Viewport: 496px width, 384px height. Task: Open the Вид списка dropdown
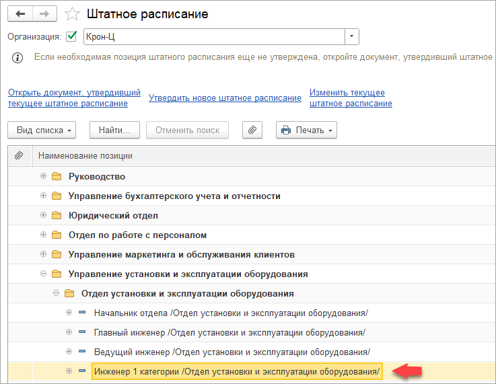coord(42,130)
